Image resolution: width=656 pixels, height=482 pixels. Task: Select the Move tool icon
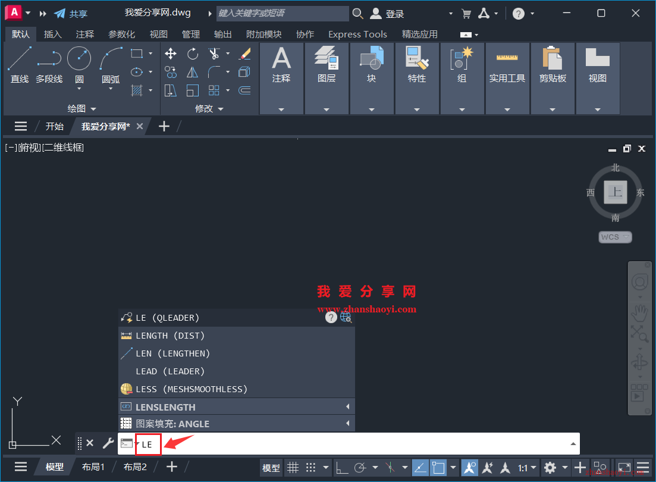click(170, 54)
